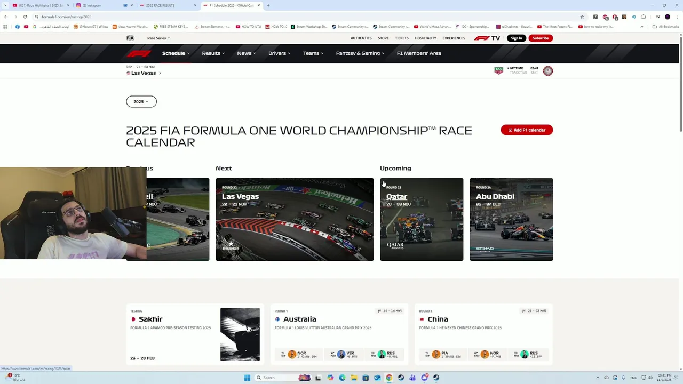Click the circular badge beside track time
This screenshot has height=384, width=683.
(547, 70)
